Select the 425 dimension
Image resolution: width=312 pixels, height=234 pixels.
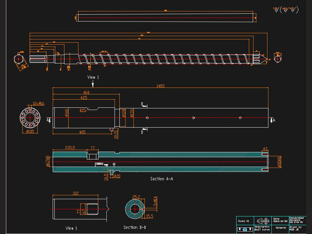pyautogui.click(x=84, y=97)
